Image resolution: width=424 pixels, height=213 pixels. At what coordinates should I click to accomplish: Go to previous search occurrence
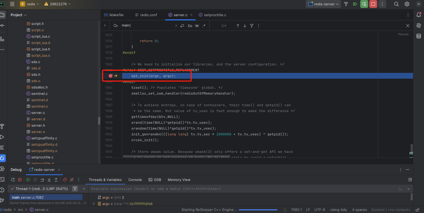point(238,26)
